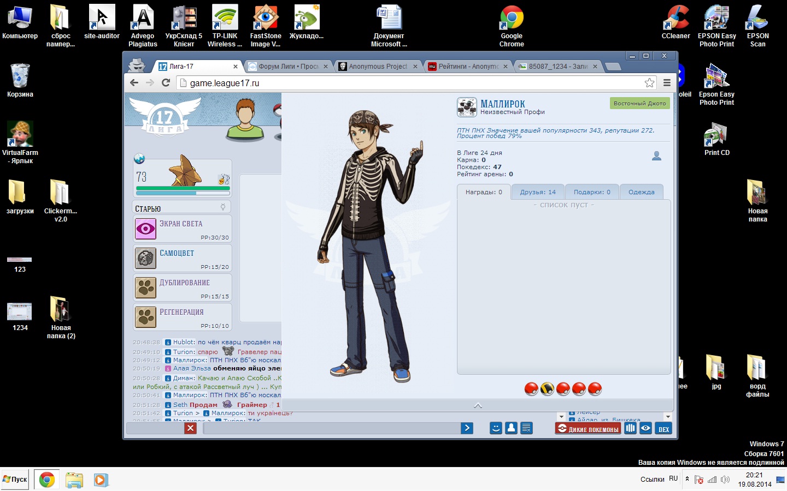The image size is (787, 491).
Task: Open the DEX button
Action: click(663, 429)
